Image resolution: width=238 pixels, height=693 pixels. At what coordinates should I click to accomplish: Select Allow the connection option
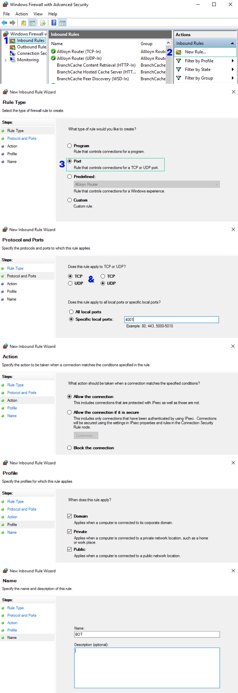pyautogui.click(x=69, y=397)
